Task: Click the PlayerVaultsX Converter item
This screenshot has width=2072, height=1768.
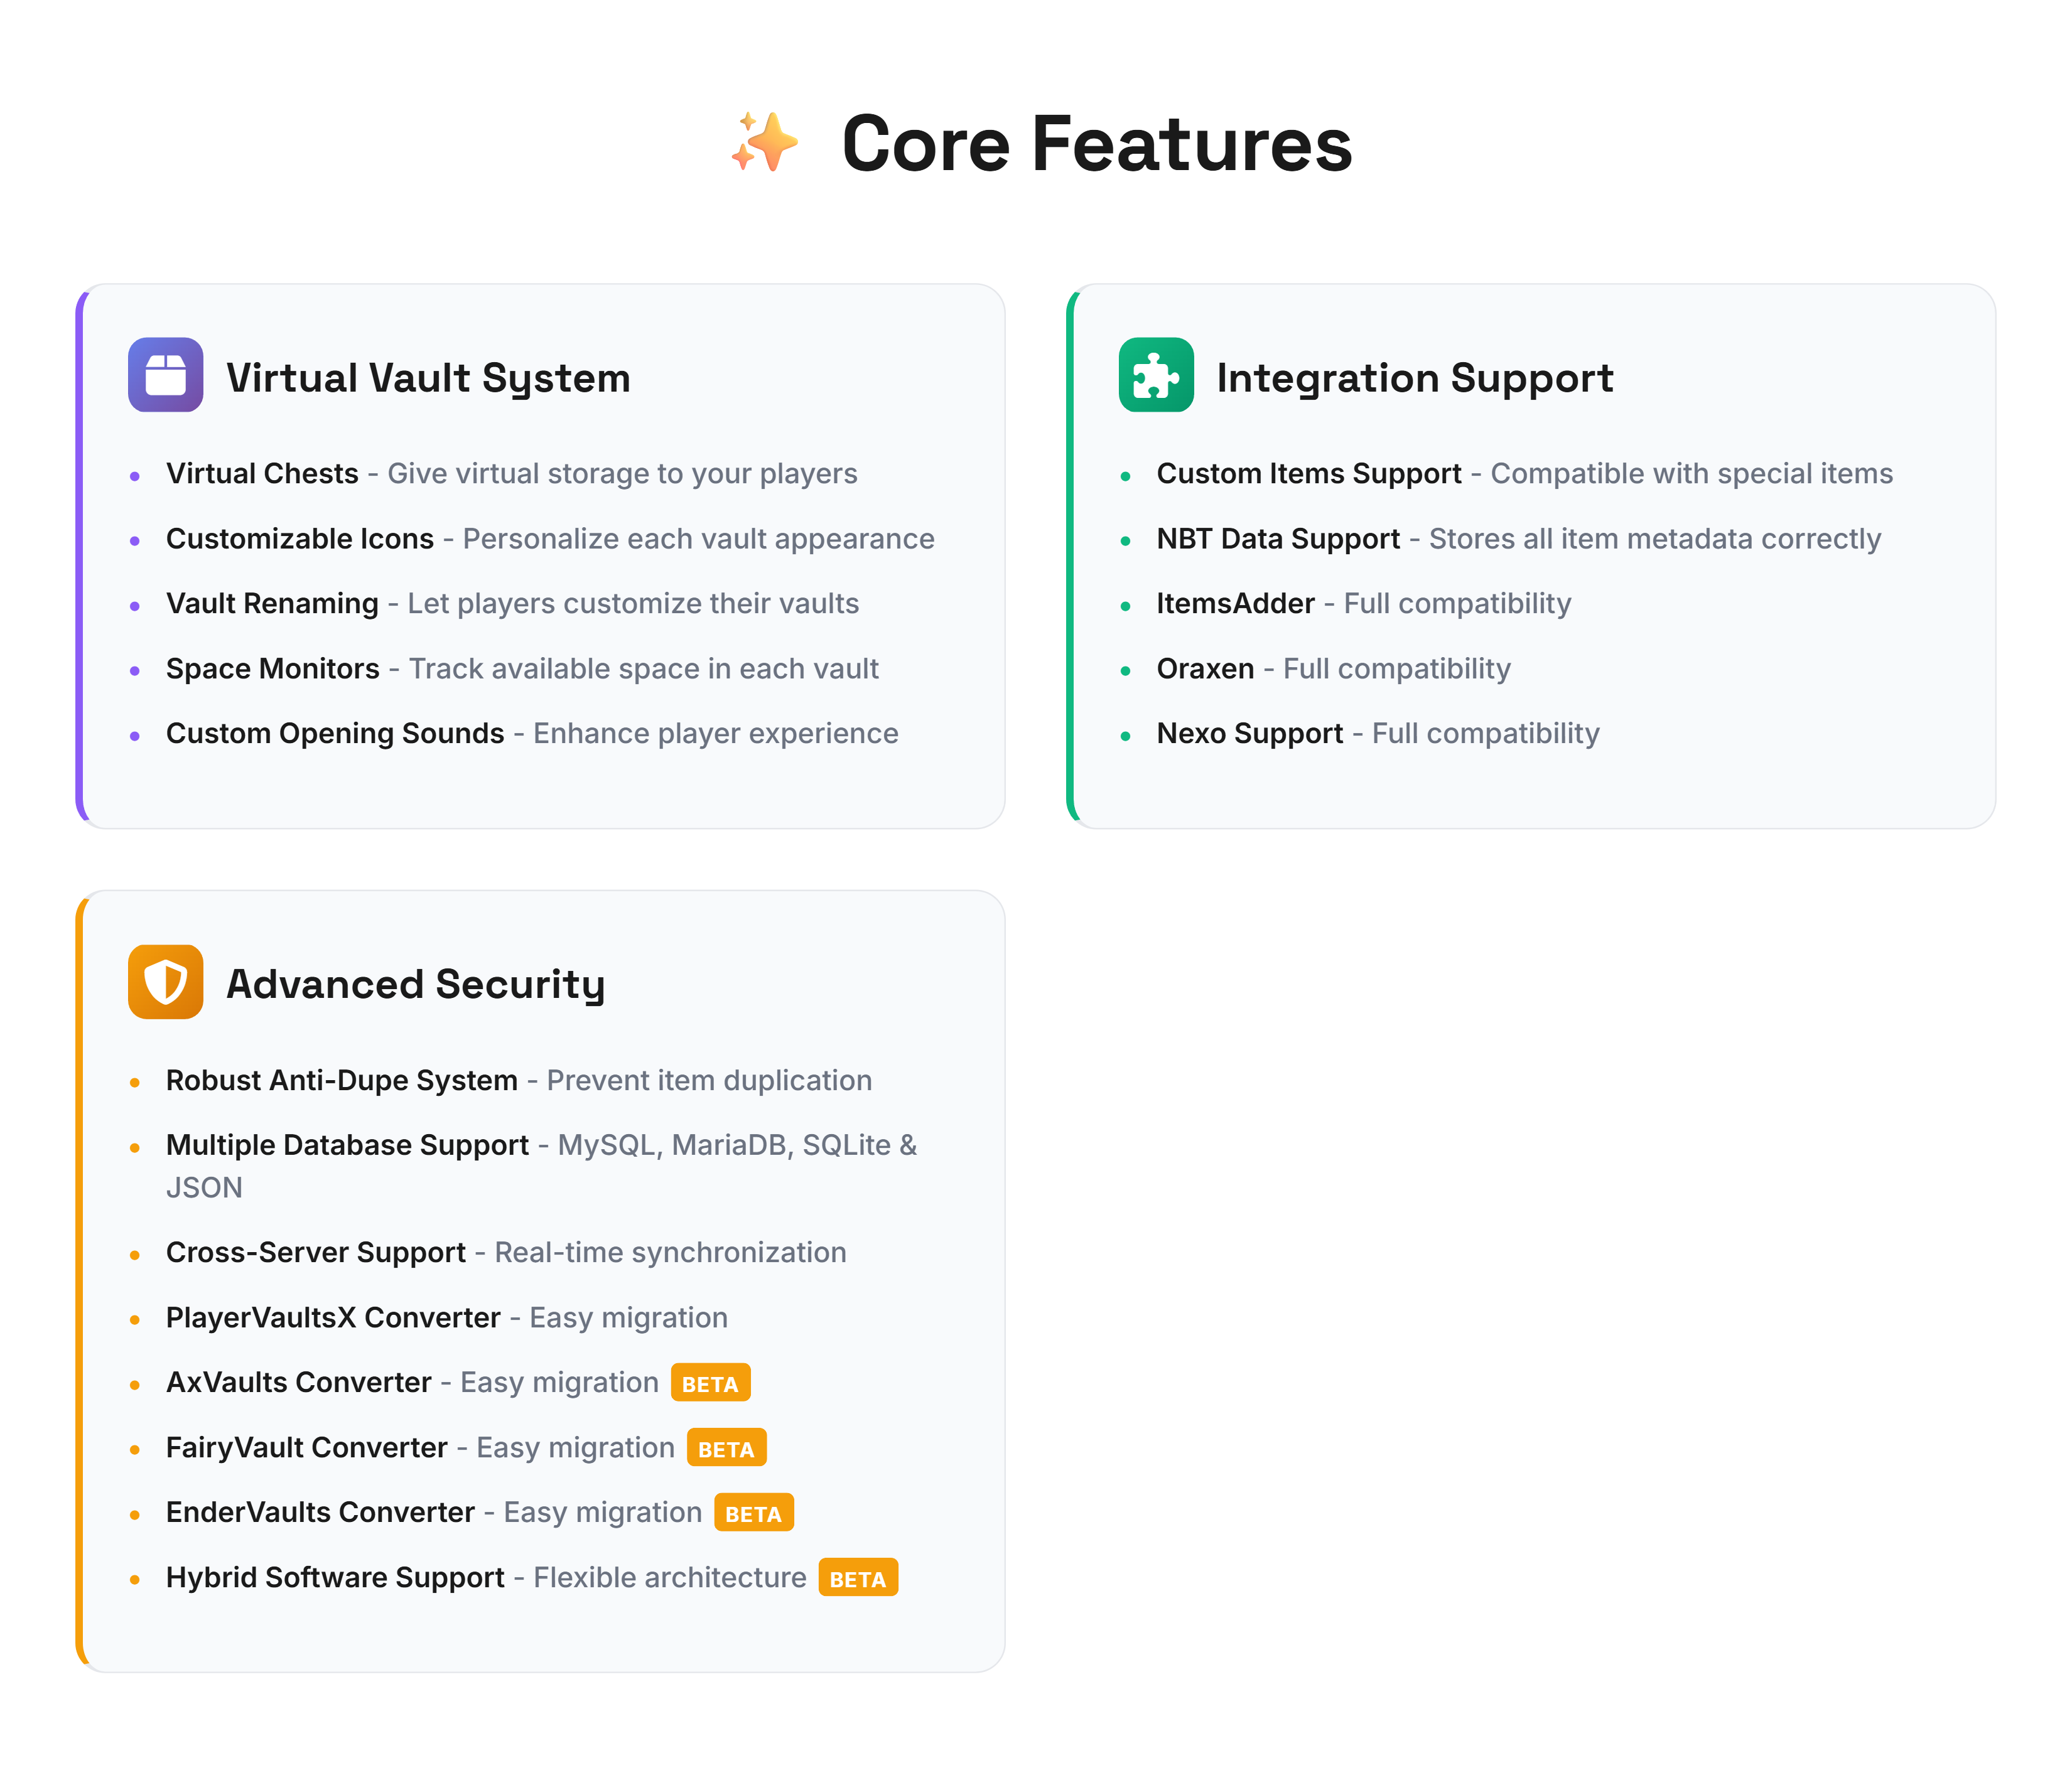Action: (447, 1318)
